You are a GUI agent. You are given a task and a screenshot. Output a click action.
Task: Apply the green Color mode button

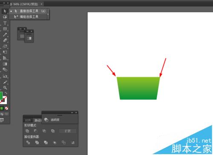point(2,108)
